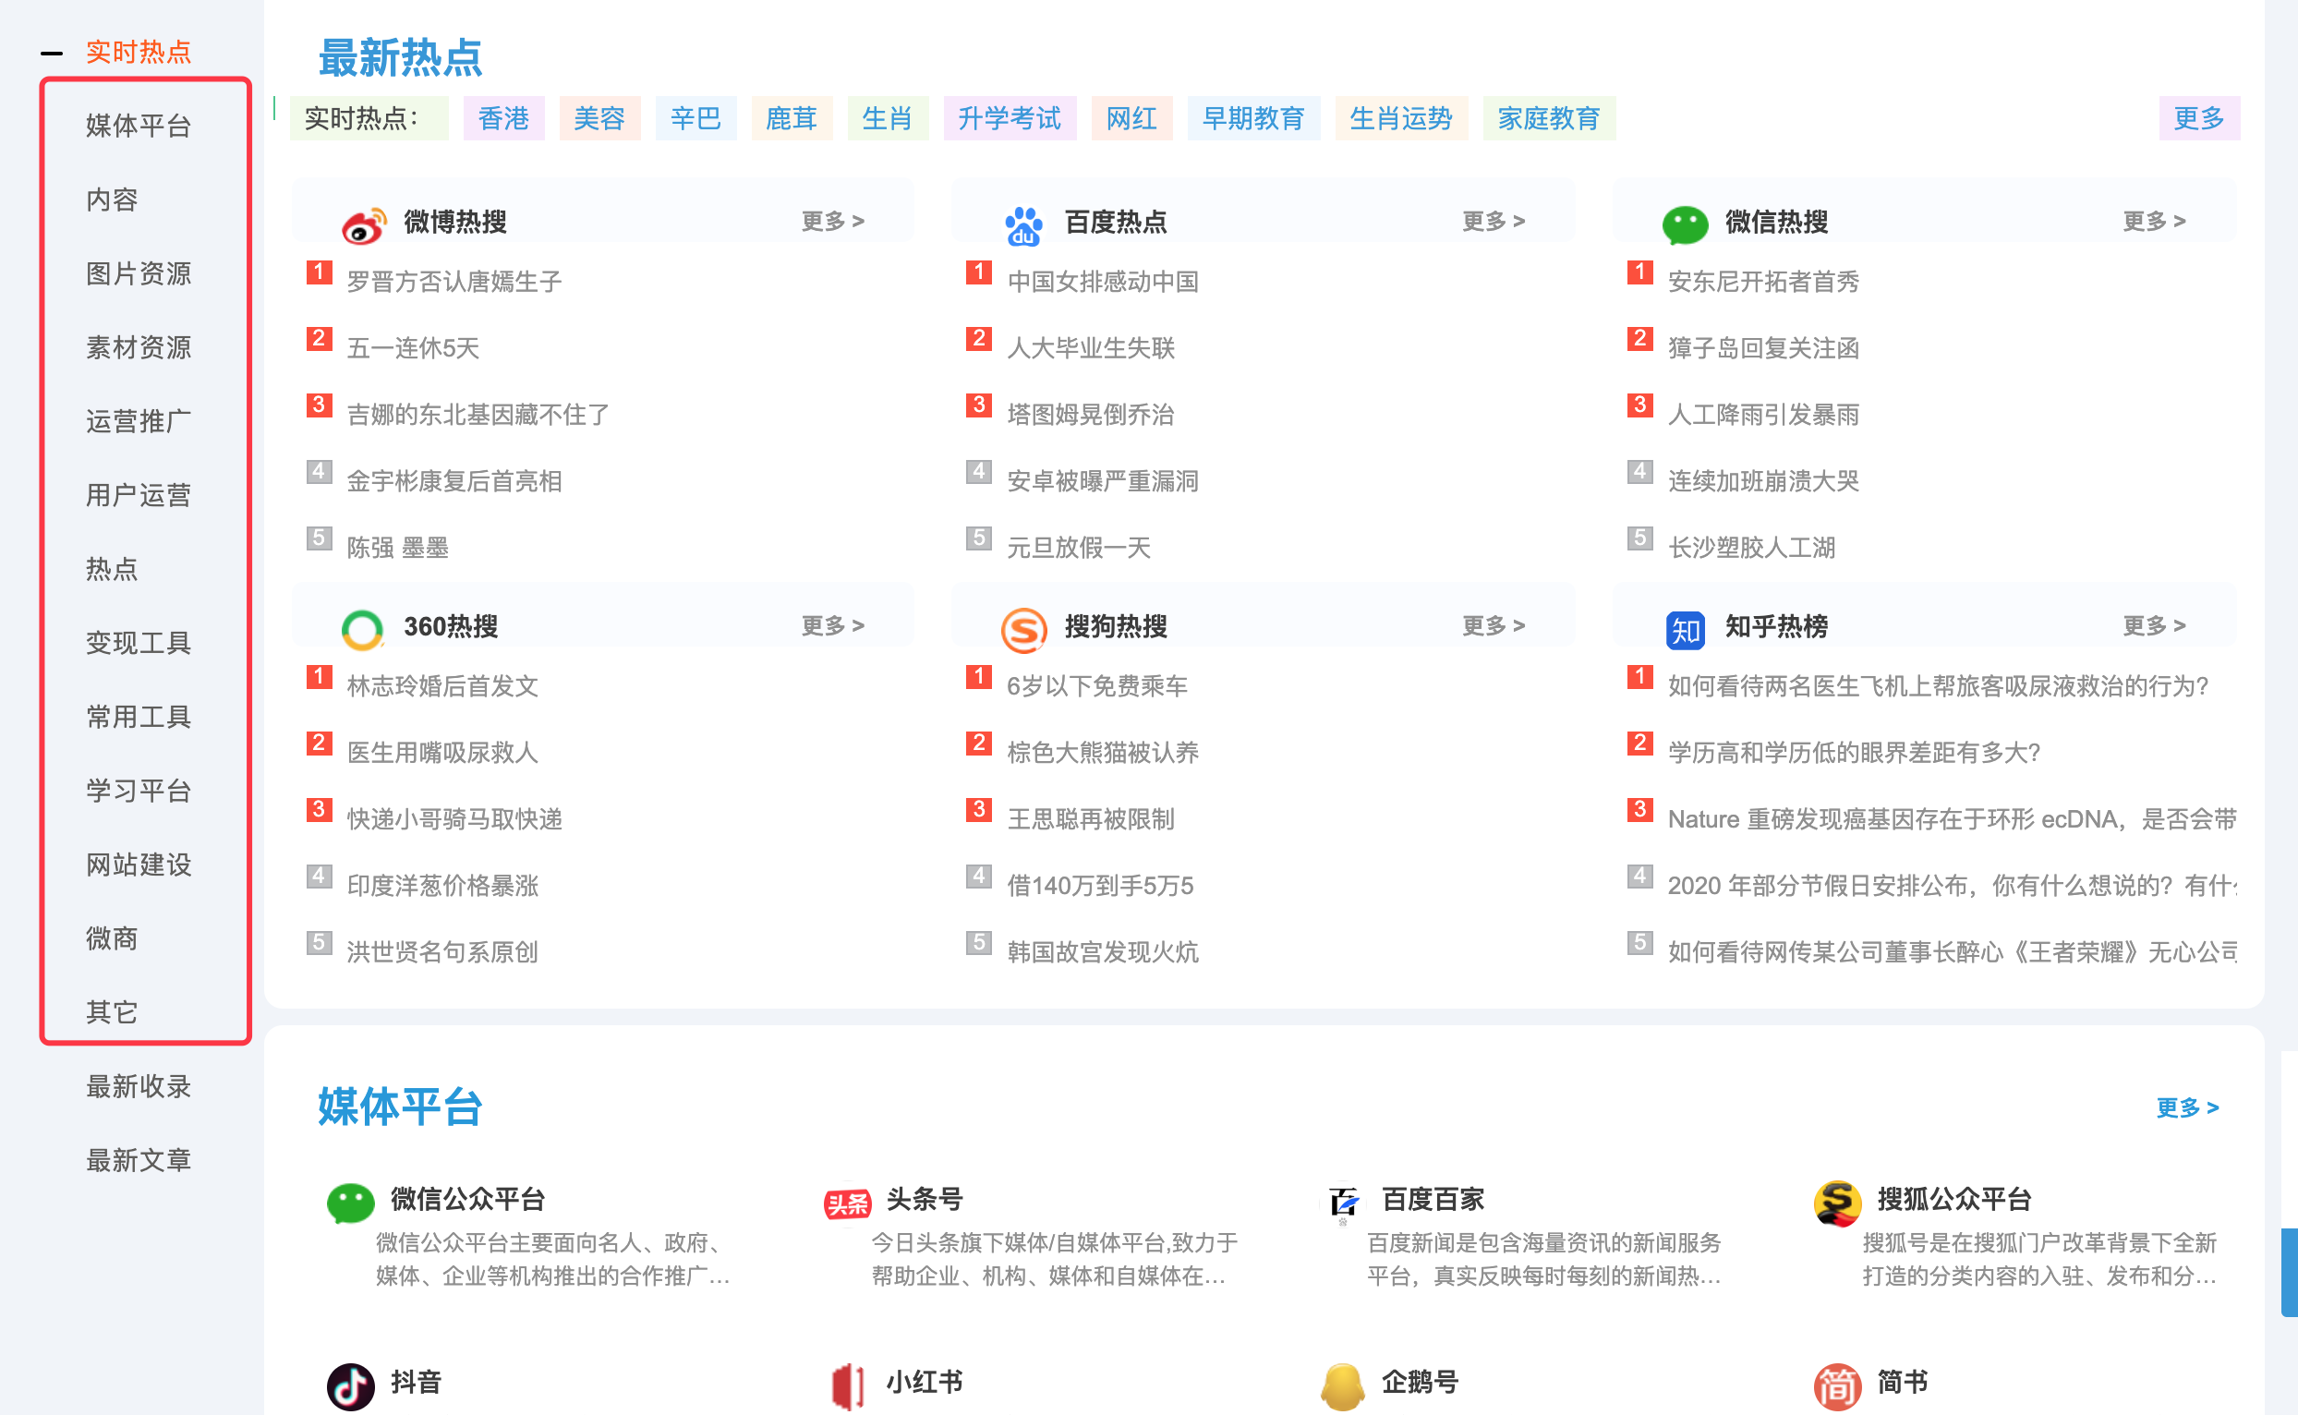Collapse the 实时热点 sidebar section dash
The height and width of the screenshot is (1415, 2298).
point(52,53)
